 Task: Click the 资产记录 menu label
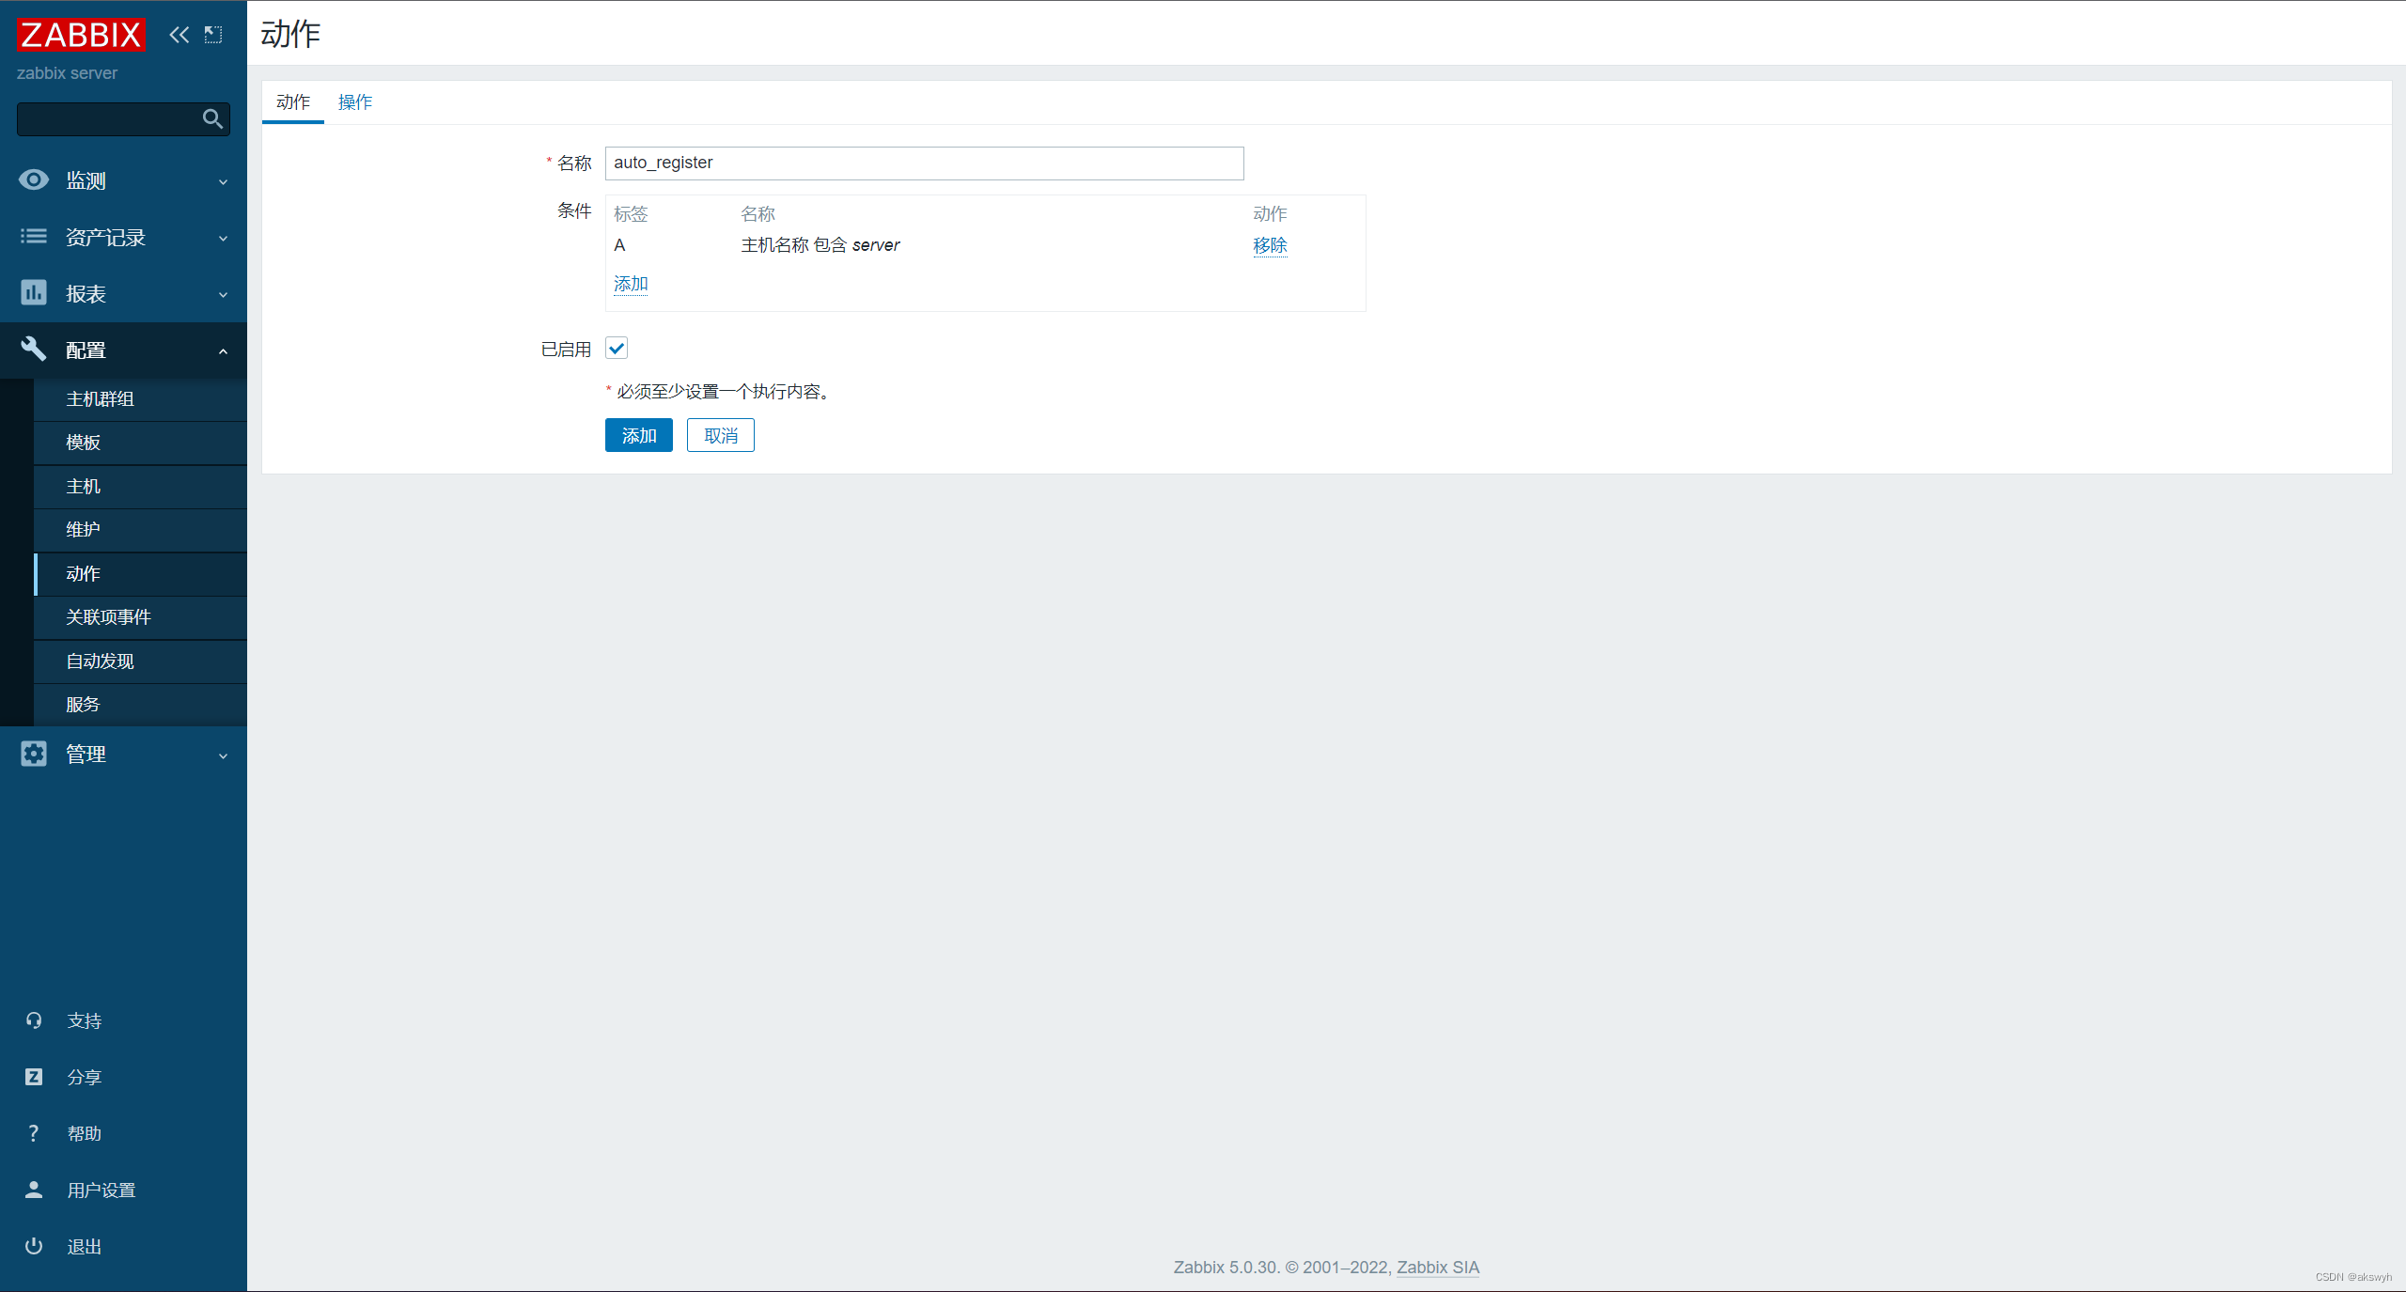tap(105, 237)
